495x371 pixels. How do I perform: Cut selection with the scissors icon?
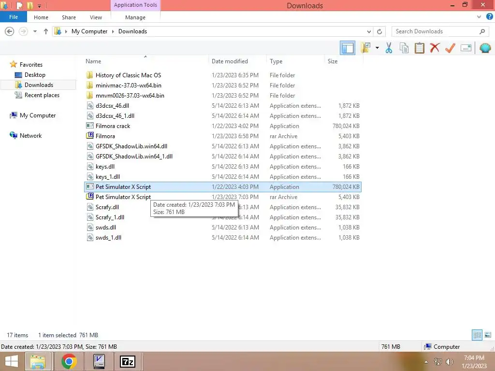click(x=389, y=48)
